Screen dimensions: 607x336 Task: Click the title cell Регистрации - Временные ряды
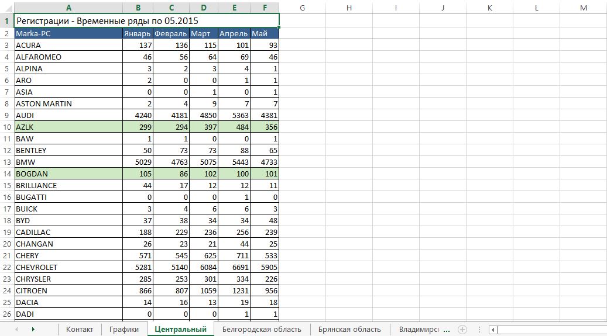coord(146,21)
